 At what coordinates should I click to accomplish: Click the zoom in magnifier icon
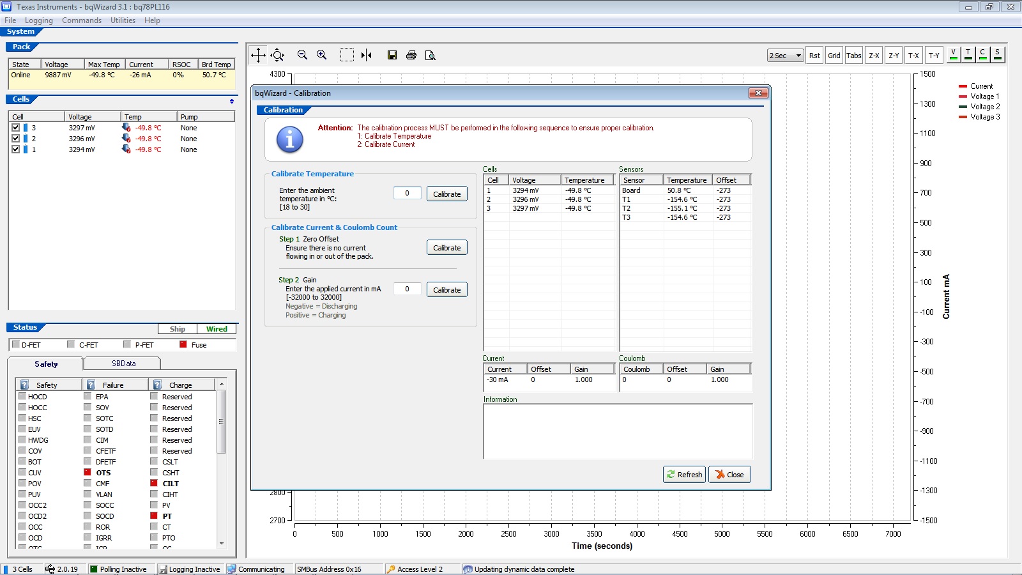[322, 55]
